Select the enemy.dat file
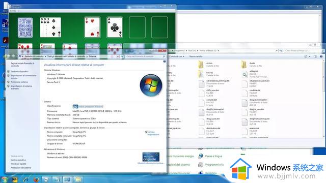 [251, 131]
